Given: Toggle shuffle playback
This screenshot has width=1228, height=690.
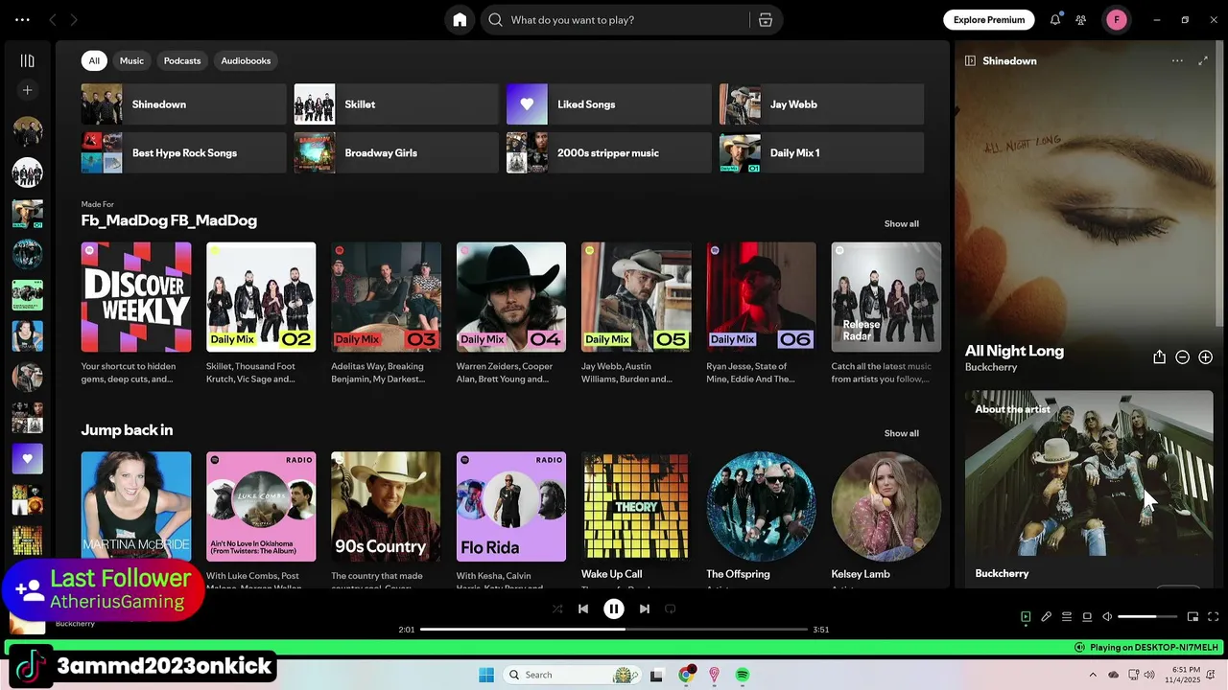Looking at the screenshot, I should tap(557, 609).
